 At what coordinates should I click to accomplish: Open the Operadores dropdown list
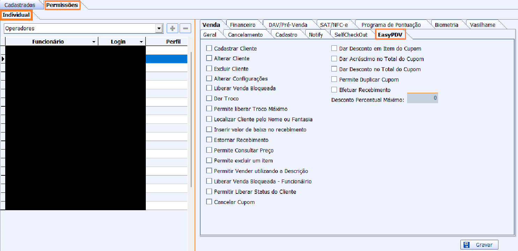159,28
